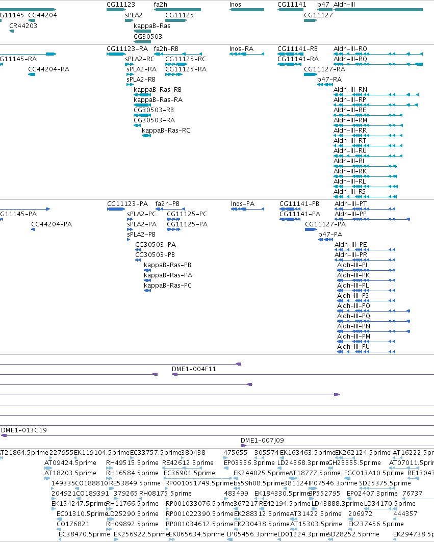Select the unsuffixed 'CG44204' gene label
434x542 pixels.
(x=42, y=15)
